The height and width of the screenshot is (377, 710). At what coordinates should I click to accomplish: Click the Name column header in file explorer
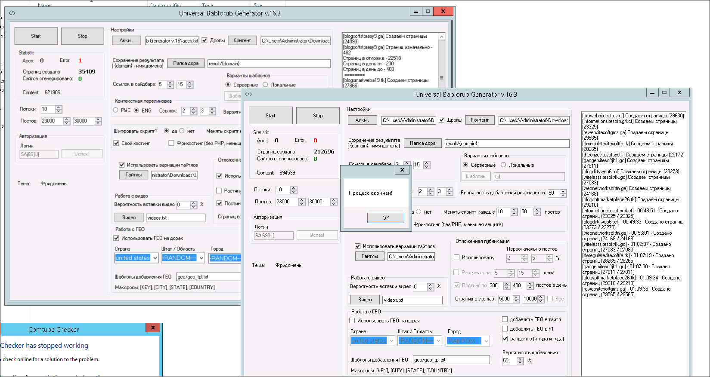click(45, 5)
